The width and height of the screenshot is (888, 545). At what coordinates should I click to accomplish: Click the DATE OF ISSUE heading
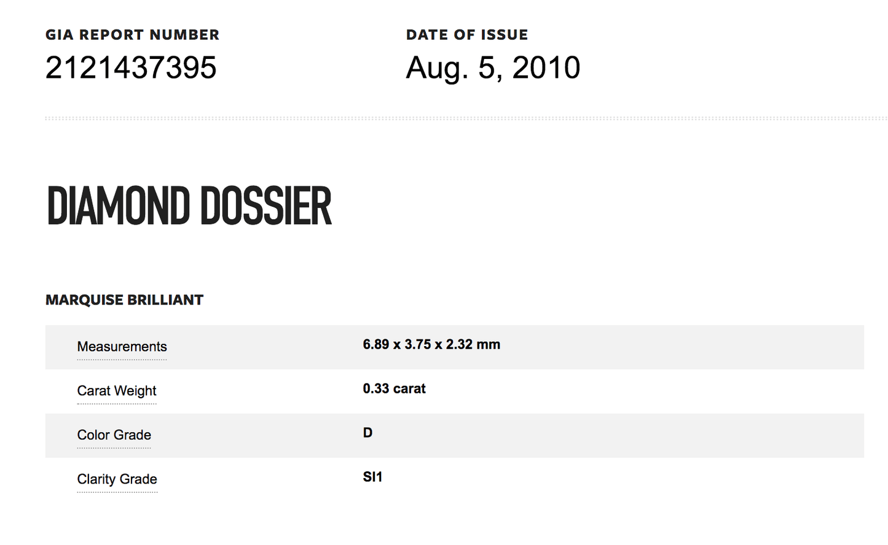point(467,35)
